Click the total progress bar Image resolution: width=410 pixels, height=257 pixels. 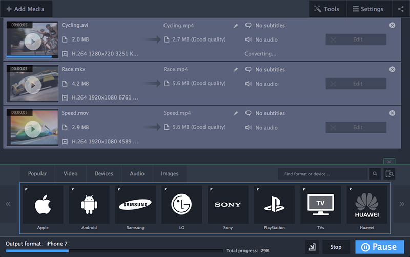point(114,251)
